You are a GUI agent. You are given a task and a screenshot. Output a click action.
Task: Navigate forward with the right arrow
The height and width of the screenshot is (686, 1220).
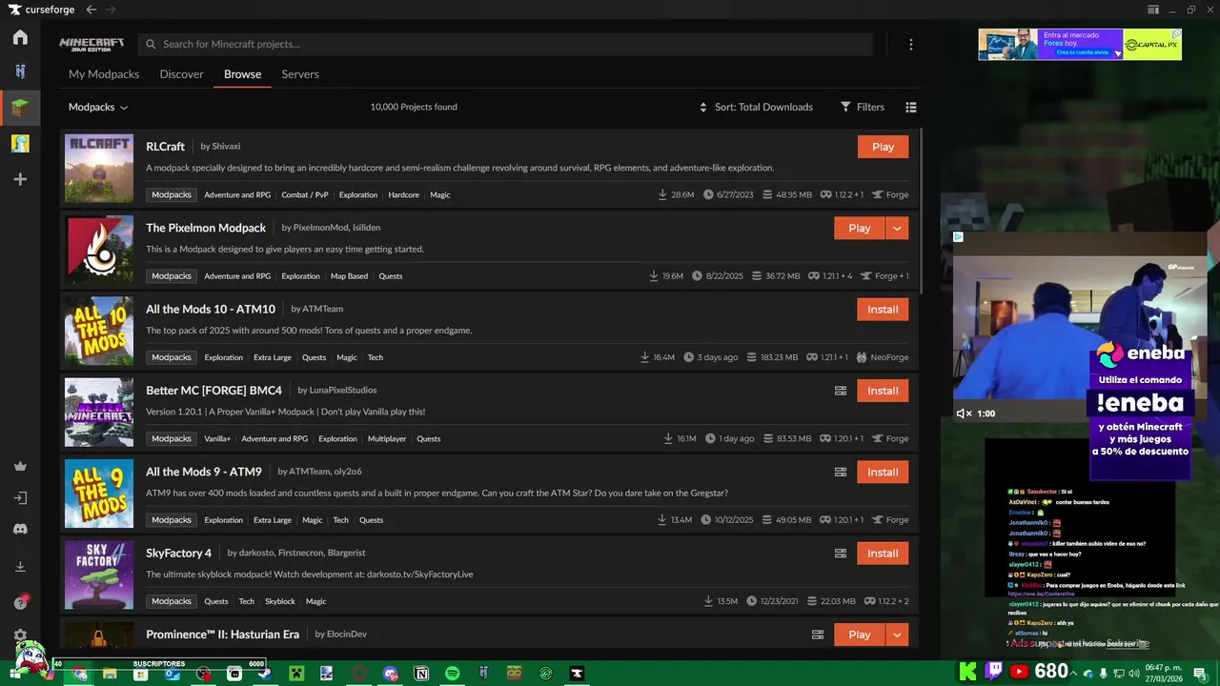pyautogui.click(x=112, y=10)
